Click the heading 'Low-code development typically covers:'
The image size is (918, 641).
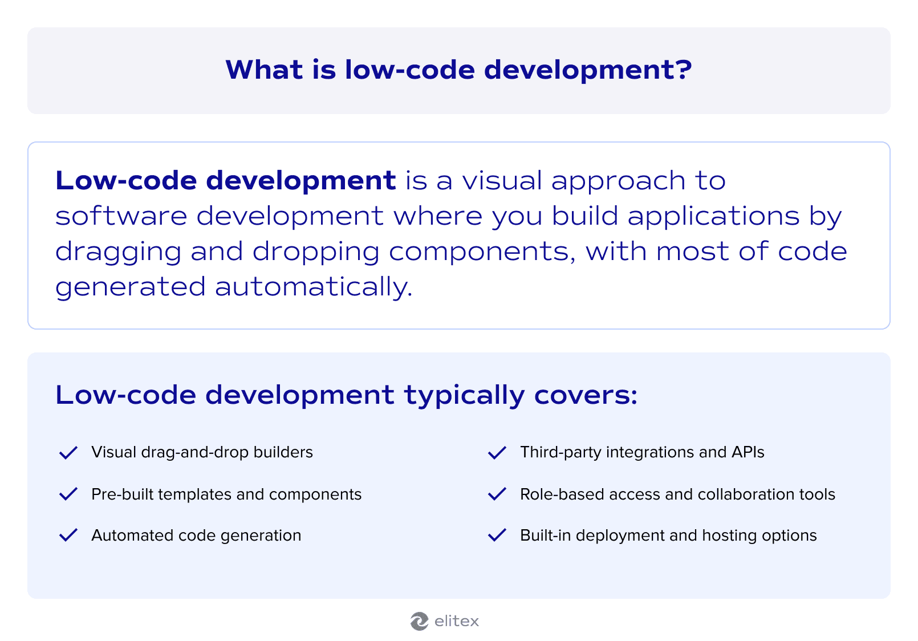tap(346, 395)
